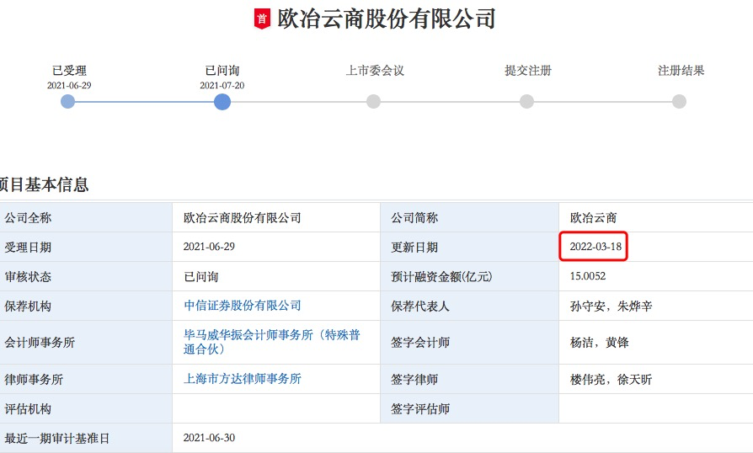The image size is (753, 453).
Task: Open 毕马威华振会计师事务所 accounting firm link
Action: click(272, 342)
